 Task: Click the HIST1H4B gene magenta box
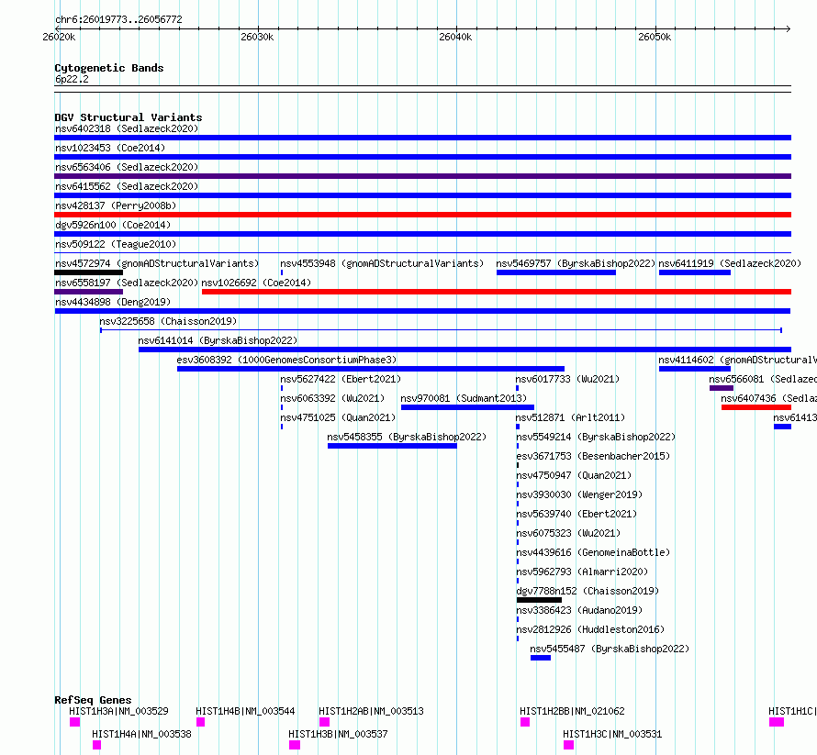(x=201, y=722)
